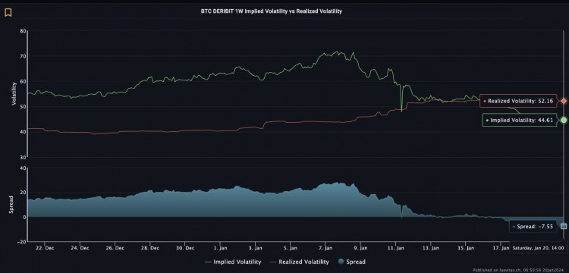Click the 22. Dec axis label
569x273 pixels.
point(46,248)
